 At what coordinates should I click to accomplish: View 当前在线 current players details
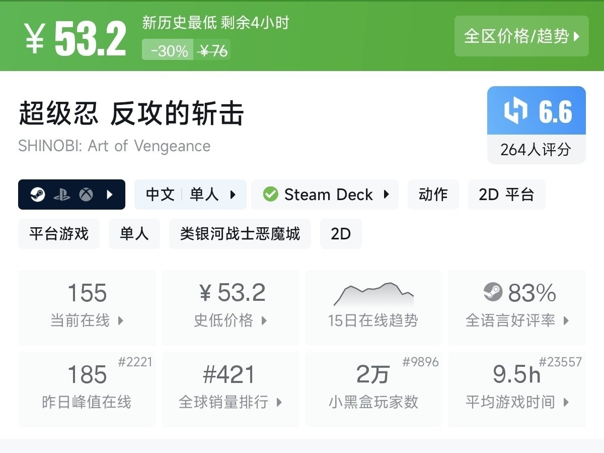(87, 307)
